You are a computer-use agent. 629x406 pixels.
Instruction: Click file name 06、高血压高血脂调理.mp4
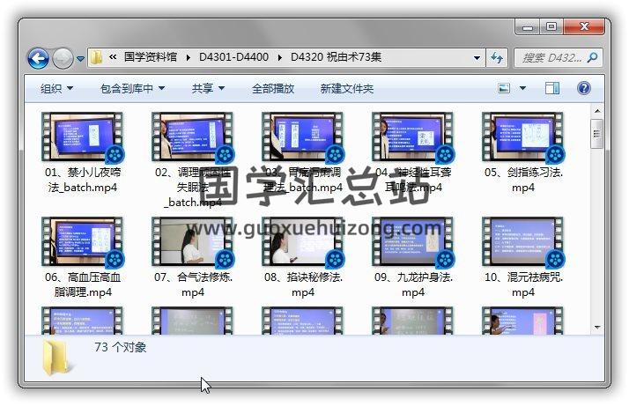click(83, 284)
